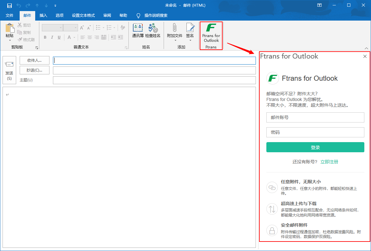Click the bullet list icon
This screenshot has height=251, width=371.
[98, 28]
